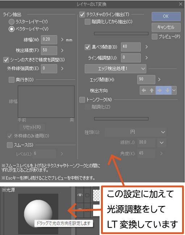Toggle 黒ベタ閾値 checkbox
The width and height of the screenshot is (185, 235).
point(88,47)
